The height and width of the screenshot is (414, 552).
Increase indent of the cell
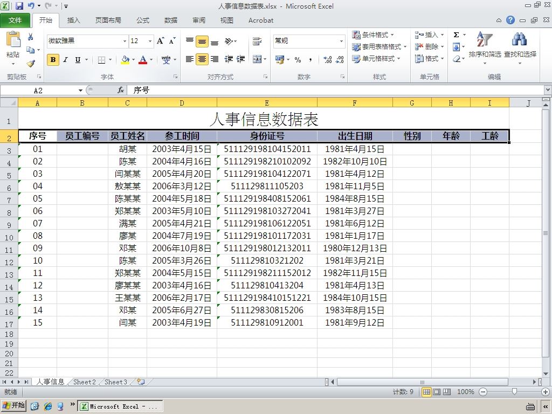241,59
